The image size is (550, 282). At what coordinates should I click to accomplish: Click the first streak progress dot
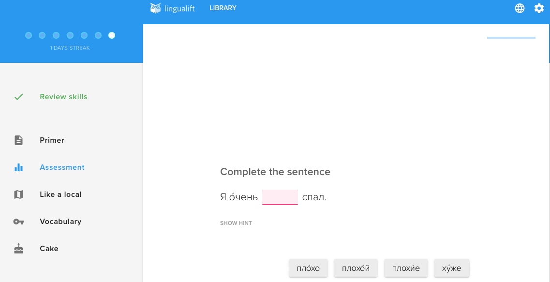(29, 35)
